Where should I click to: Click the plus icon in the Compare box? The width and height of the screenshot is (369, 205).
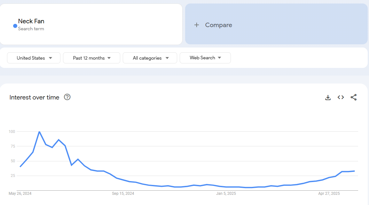(197, 25)
